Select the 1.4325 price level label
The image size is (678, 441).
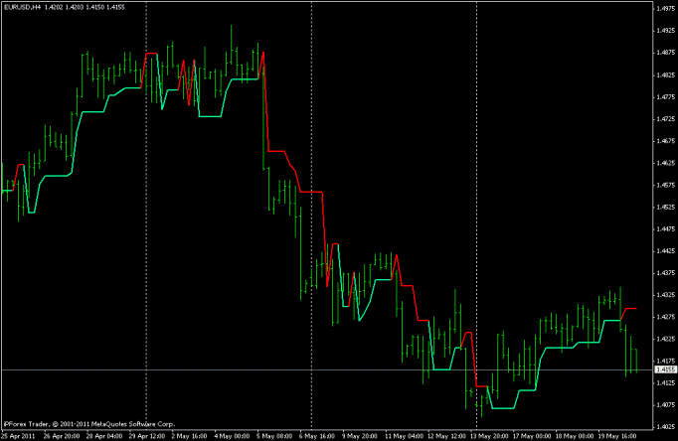pos(665,295)
